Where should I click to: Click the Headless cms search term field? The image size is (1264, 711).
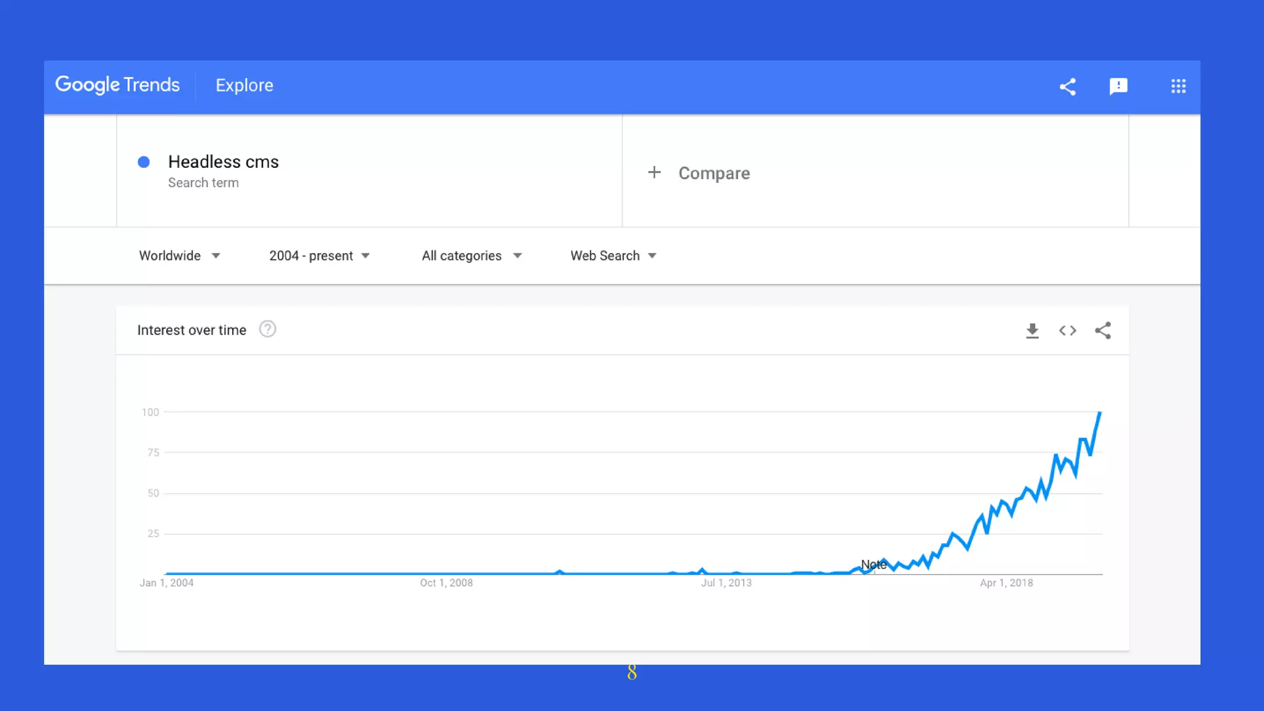click(223, 162)
